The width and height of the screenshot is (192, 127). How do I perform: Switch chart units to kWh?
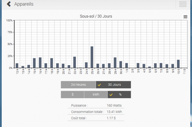click(96, 94)
